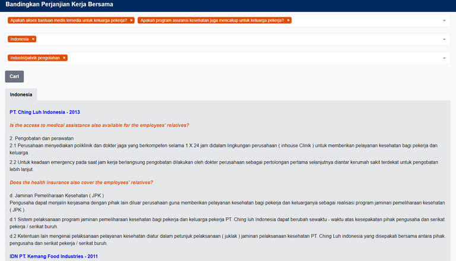Click the Cari search button
This screenshot has width=456, height=261.
(14, 77)
